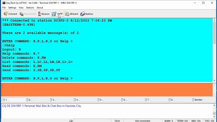Click 'There are 2 available message(s)' line
Viewport: 217px width, 122px height.
pyautogui.click(x=41, y=33)
